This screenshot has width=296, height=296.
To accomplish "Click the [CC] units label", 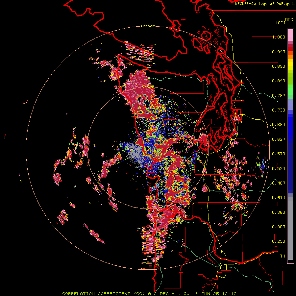I will point(281,23).
